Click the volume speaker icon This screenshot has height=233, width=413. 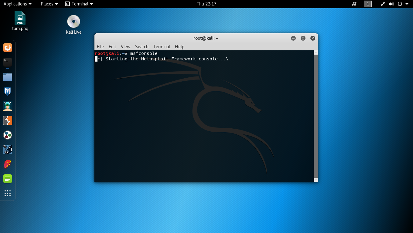pos(391,4)
